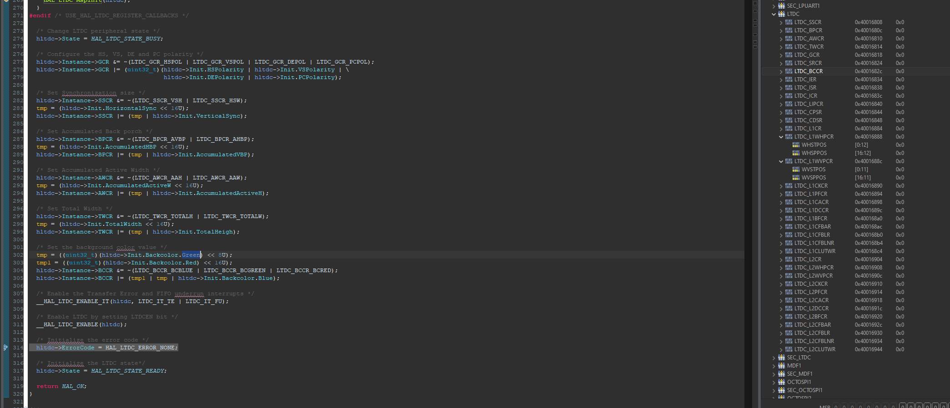Click the WVSPPOS bitfield icon
The height and width of the screenshot is (408, 950).
point(796,178)
